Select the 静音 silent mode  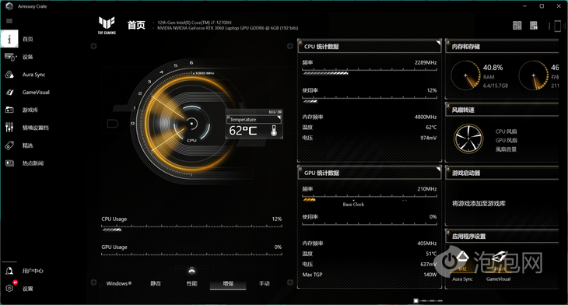156,284
